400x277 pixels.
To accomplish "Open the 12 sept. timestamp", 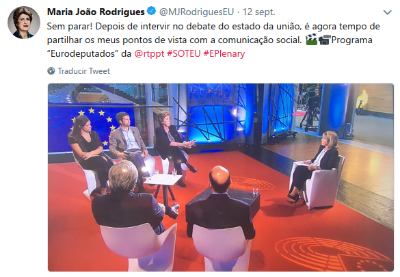I will tap(258, 12).
